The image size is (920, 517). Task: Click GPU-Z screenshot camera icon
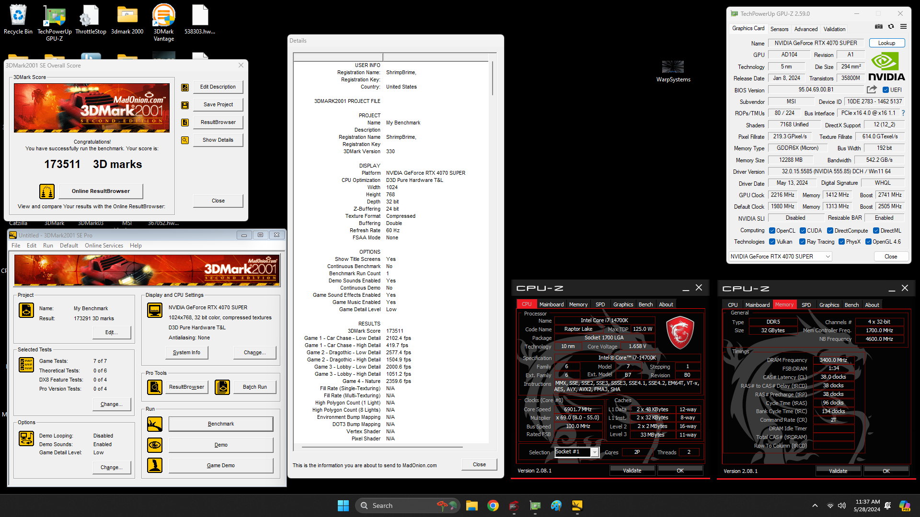[x=879, y=27]
